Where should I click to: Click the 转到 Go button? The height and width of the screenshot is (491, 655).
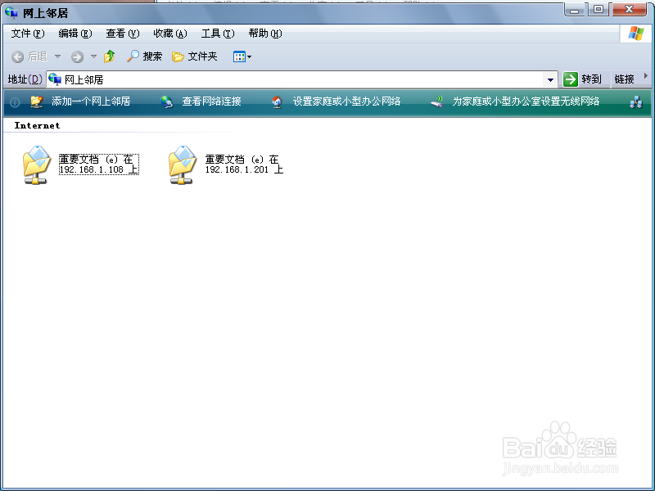point(582,79)
